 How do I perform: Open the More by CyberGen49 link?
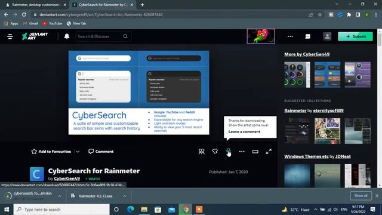coord(307,54)
